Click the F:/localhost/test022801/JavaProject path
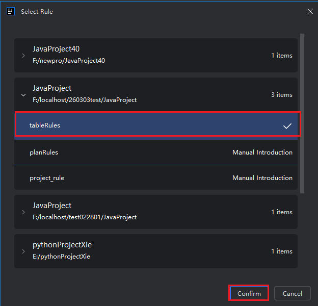The image size is (318, 306). (x=85, y=217)
